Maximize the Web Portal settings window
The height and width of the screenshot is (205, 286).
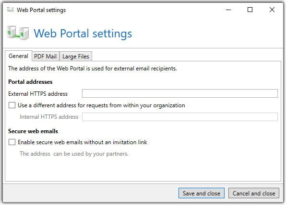pos(250,10)
